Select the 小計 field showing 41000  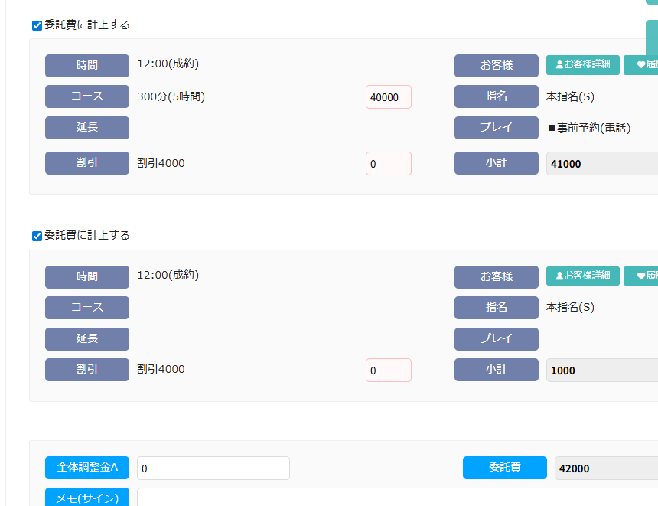click(x=601, y=164)
